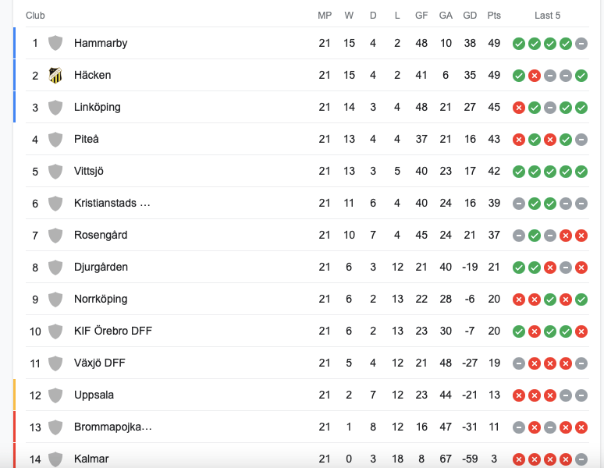
Task: Click Hammarby's latest draw result icon
Action: [x=581, y=43]
